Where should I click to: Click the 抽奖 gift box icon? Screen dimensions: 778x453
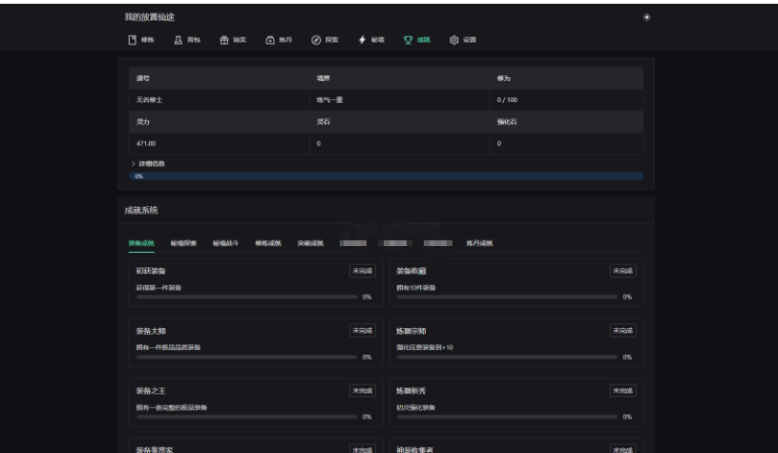click(223, 40)
